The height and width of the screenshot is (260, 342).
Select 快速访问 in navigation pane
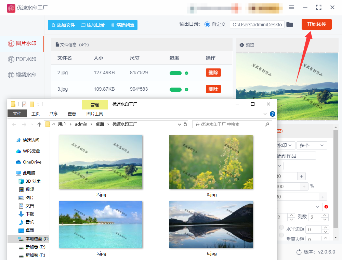[x=28, y=140]
